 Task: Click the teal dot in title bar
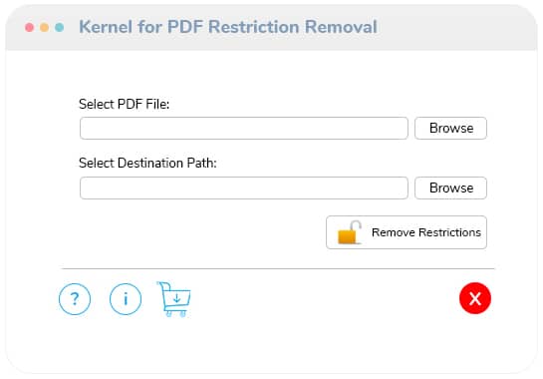tap(59, 27)
